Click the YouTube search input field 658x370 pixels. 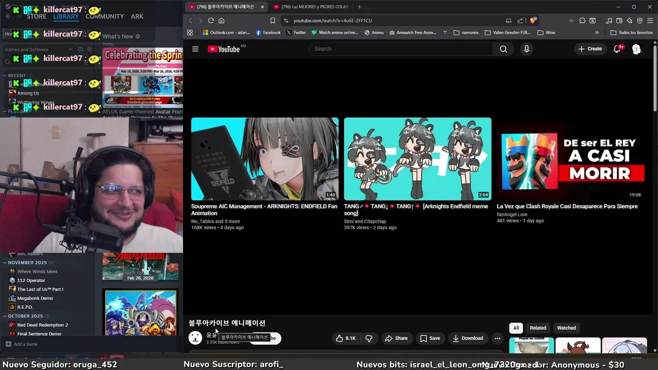click(401, 49)
